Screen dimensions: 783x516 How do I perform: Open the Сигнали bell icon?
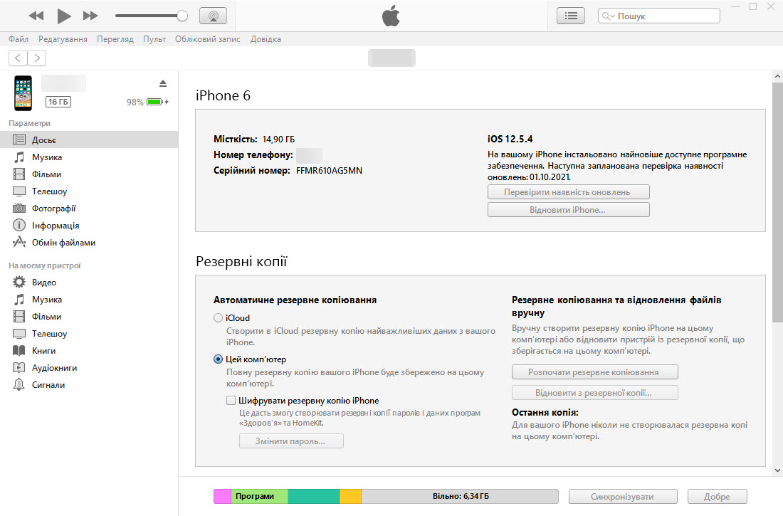tap(19, 384)
